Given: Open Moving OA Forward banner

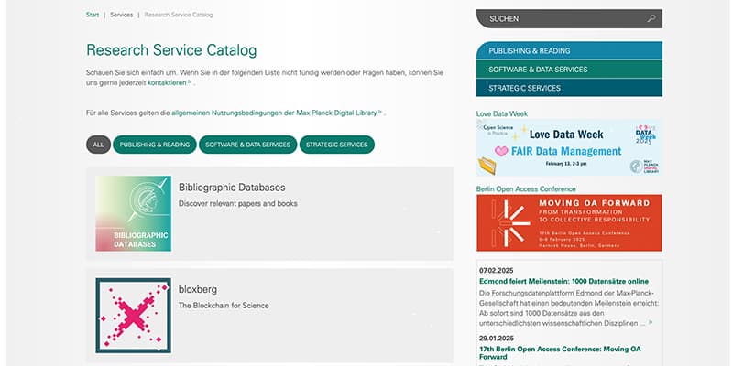Looking at the screenshot, I should [569, 222].
